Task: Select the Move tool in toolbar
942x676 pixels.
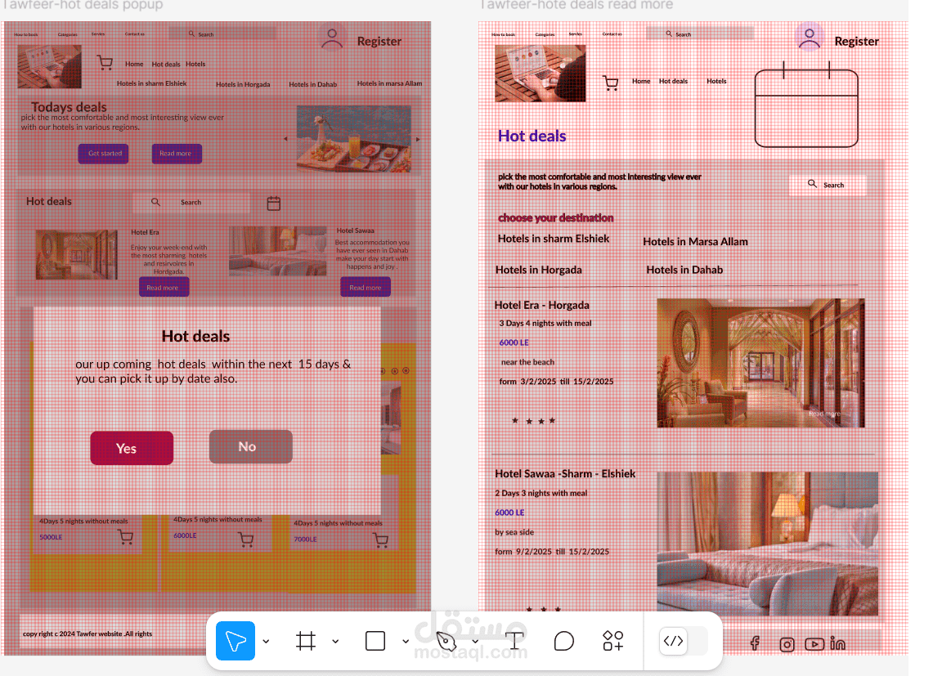Action: 235,641
